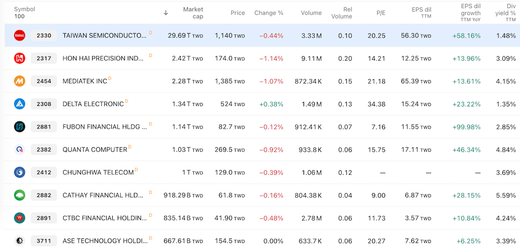Click Cathay market cap 918.29 B
The height and width of the screenshot is (249, 520).
click(183, 195)
